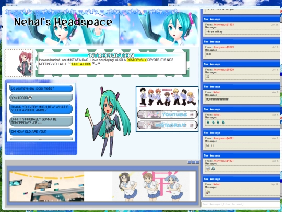Click the middle square button in the gray video panel
Viewport: 282px width, 212px height.
pyautogui.click(x=193, y=162)
